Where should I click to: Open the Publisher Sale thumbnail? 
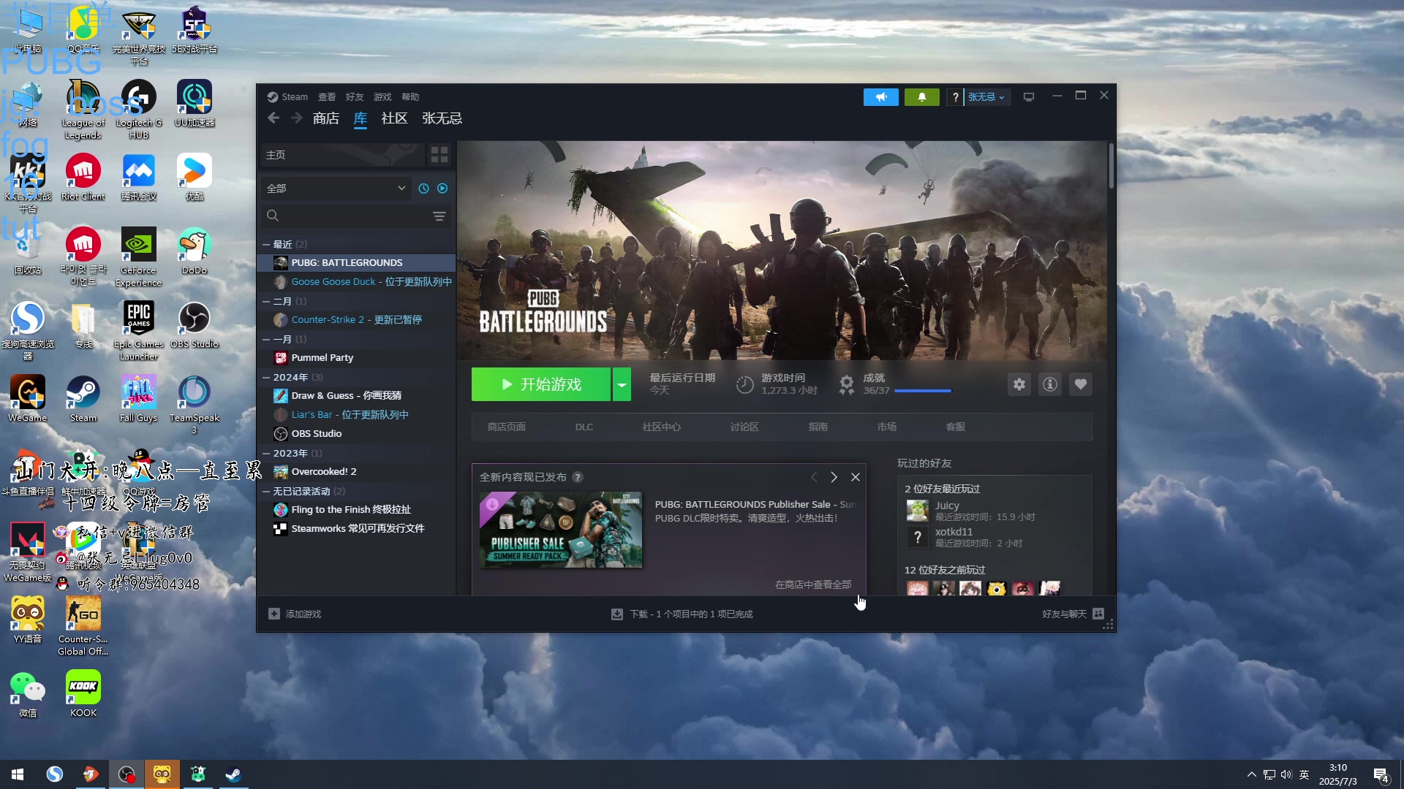561,530
